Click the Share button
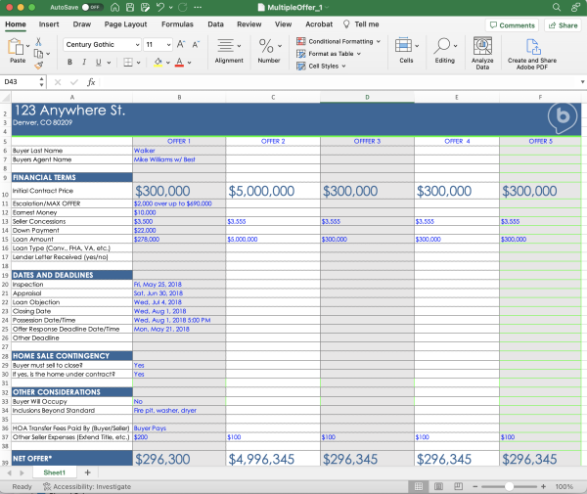587x494 pixels. (563, 24)
